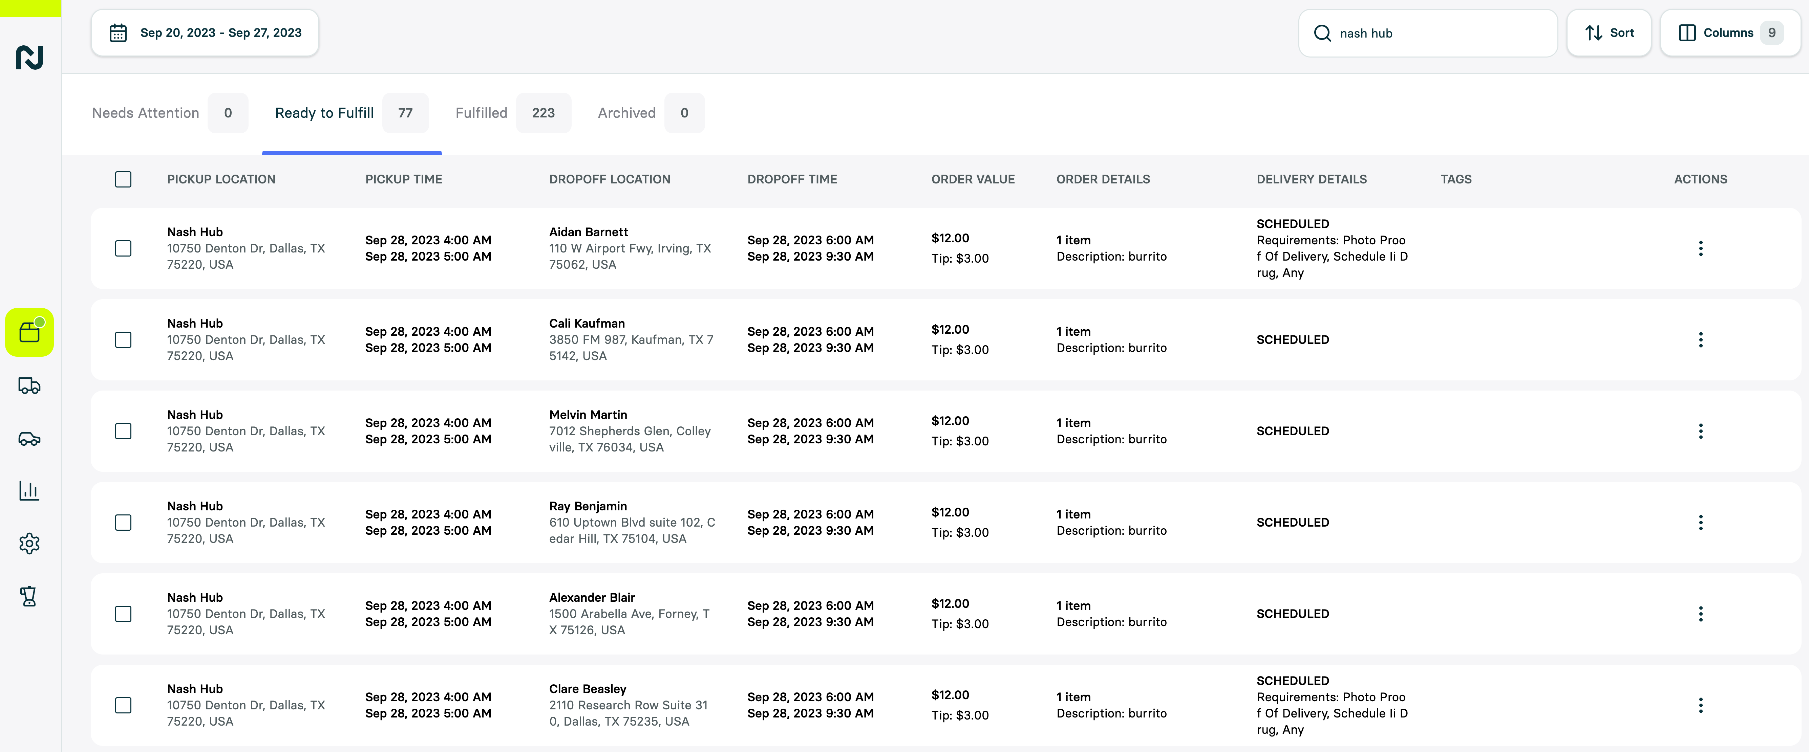
Task: Open actions menu for Ray Benjamin order
Action: coord(1700,523)
